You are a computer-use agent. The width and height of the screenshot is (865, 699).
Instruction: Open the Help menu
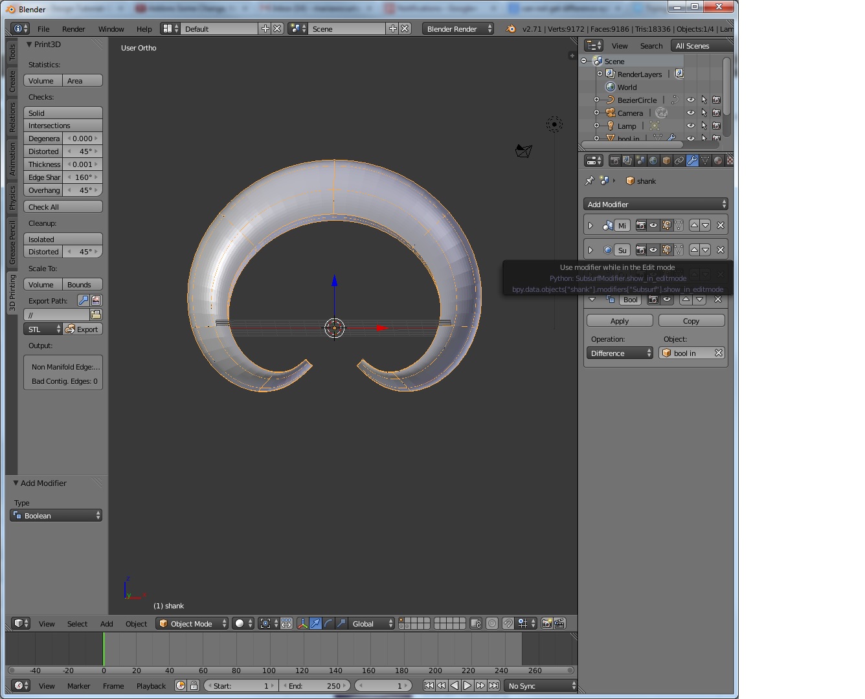point(144,28)
